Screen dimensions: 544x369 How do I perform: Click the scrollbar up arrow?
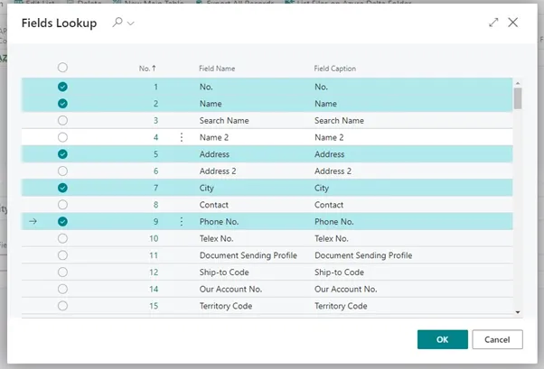coord(518,83)
